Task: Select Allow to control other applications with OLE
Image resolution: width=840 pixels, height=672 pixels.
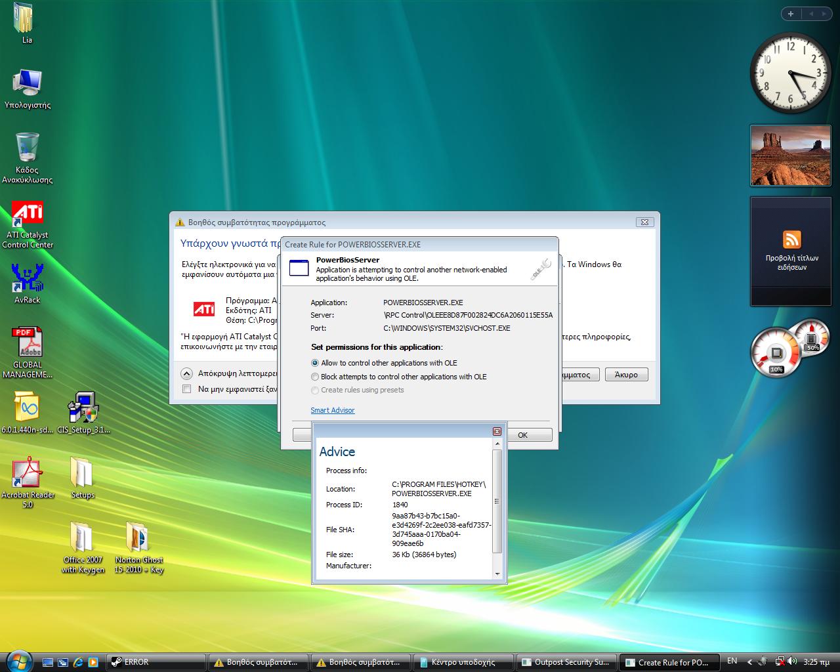Action: pos(384,363)
